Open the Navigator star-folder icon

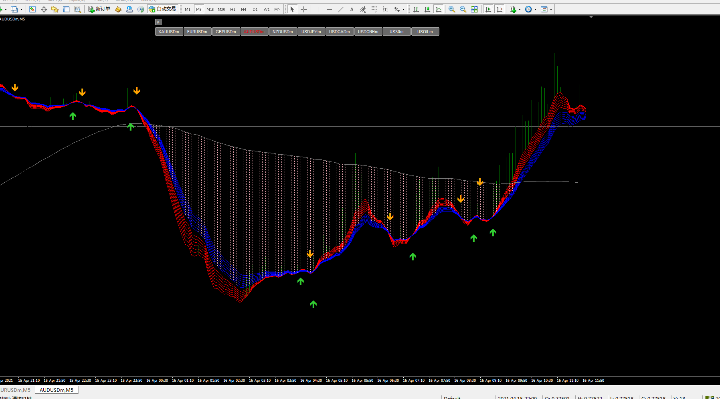point(55,9)
